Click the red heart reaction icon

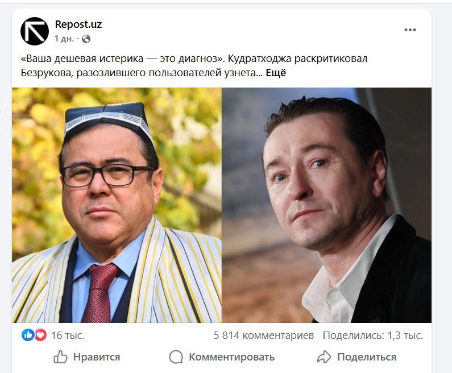pyautogui.click(x=40, y=335)
